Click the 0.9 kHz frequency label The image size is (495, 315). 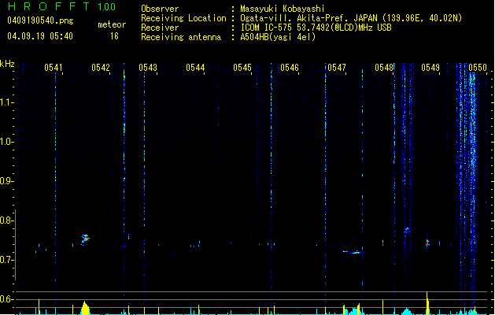(6, 181)
